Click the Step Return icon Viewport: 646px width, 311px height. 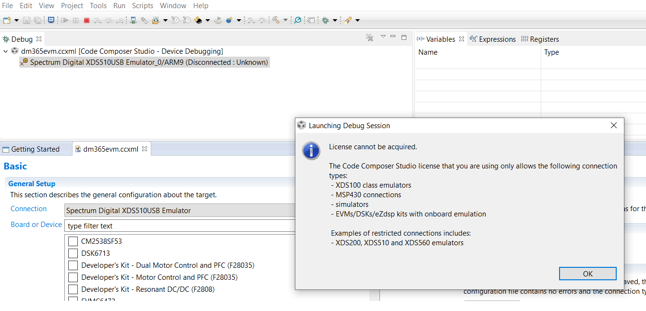(120, 20)
